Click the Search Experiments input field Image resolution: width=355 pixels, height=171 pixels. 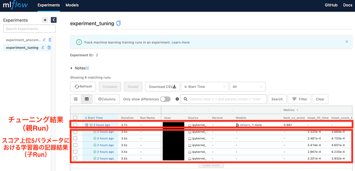click(29, 29)
